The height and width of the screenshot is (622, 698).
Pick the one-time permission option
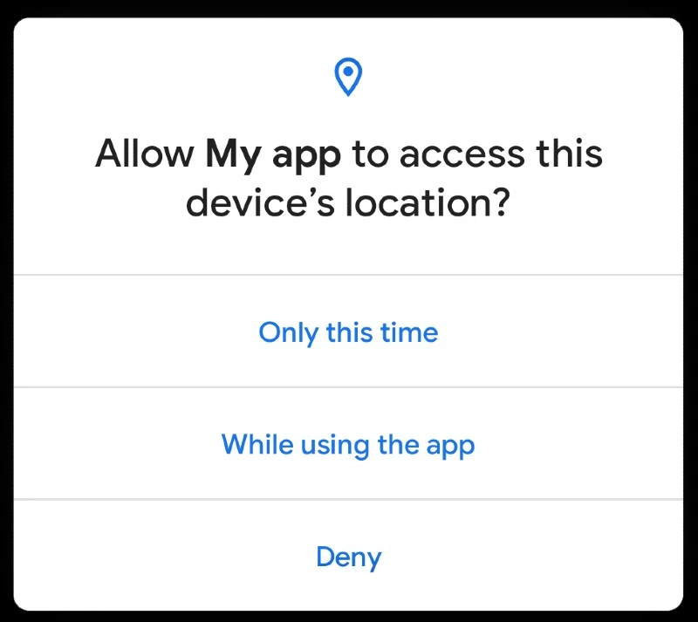[348, 332]
